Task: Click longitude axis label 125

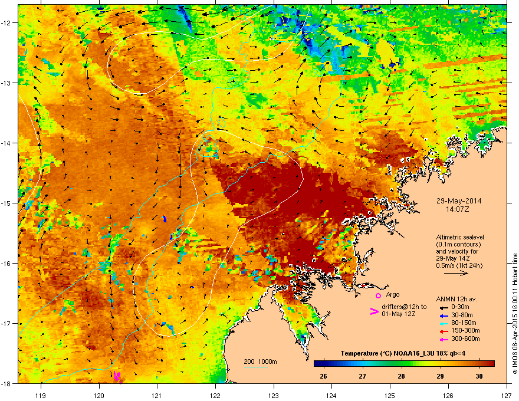Action: [390, 395]
